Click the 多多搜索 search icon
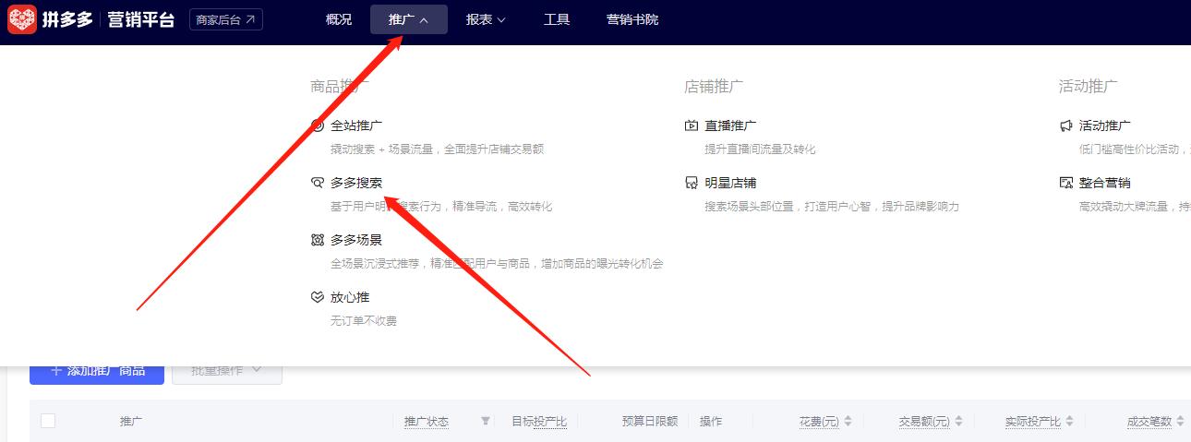1191x442 pixels. (x=318, y=183)
